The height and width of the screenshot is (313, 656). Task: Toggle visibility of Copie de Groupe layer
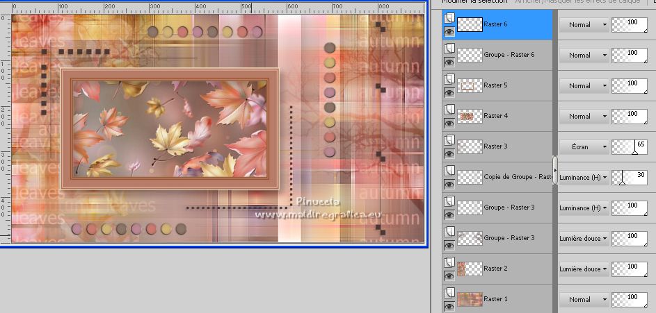(449, 184)
